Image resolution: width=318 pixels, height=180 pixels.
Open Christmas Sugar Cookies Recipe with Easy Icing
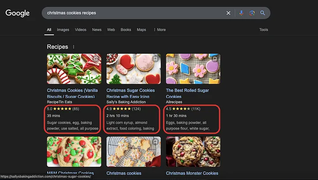130,93
